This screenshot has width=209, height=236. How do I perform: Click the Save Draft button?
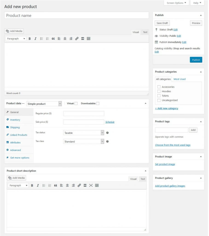(162, 23)
